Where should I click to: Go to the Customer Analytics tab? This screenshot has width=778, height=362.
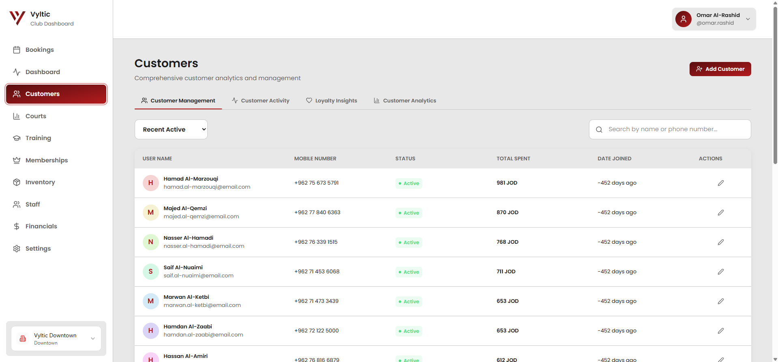pyautogui.click(x=405, y=101)
